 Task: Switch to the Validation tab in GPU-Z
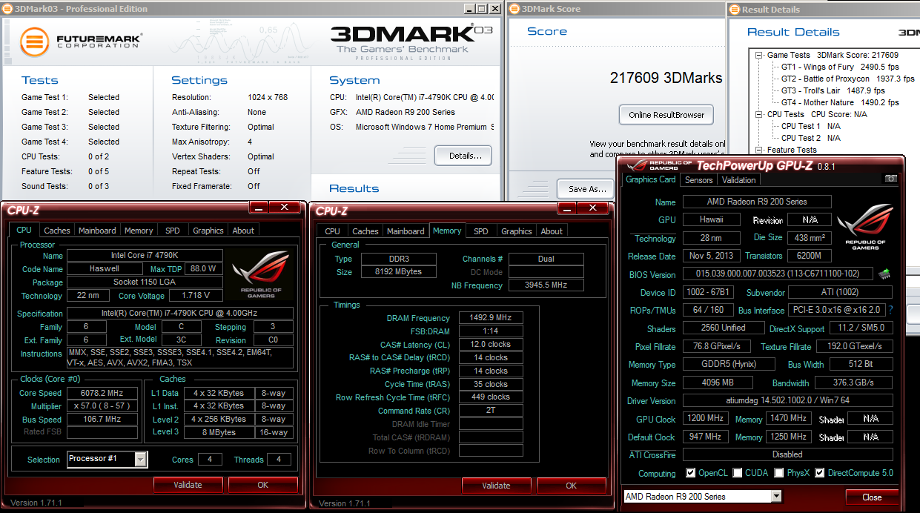click(x=739, y=180)
